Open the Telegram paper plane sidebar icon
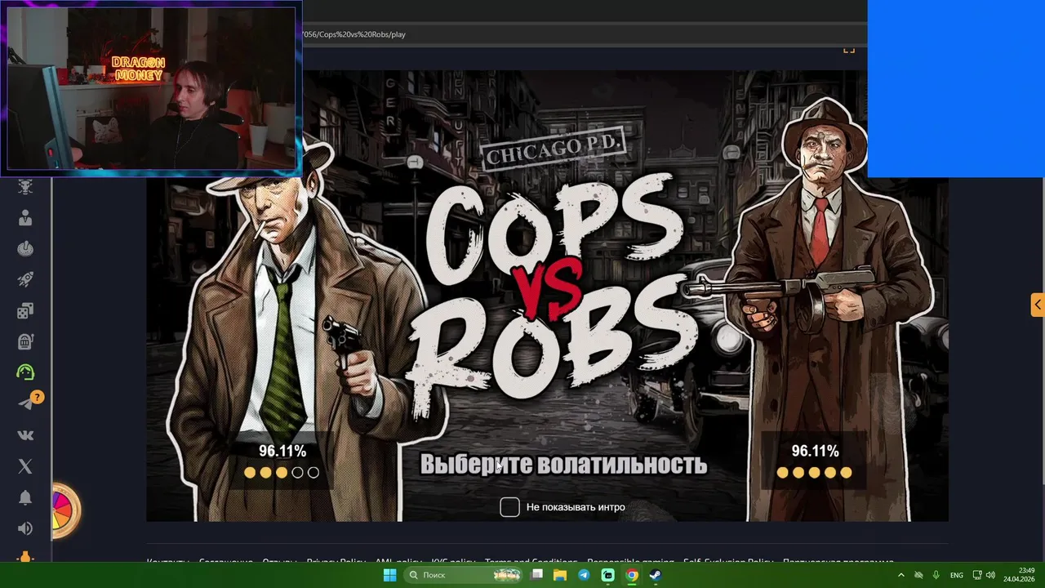This screenshot has width=1045, height=588. coord(25,403)
